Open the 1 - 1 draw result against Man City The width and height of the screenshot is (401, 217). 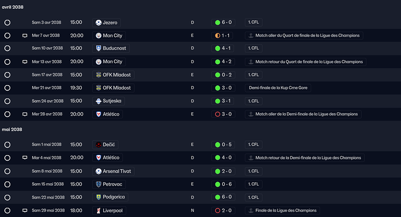pos(222,36)
